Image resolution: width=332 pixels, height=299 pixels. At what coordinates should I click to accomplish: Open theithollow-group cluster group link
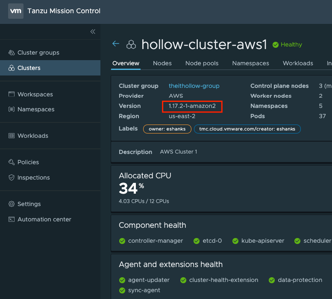(194, 86)
